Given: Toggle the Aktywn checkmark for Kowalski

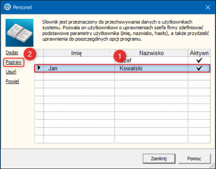Looking at the screenshot, I should 199,68.
